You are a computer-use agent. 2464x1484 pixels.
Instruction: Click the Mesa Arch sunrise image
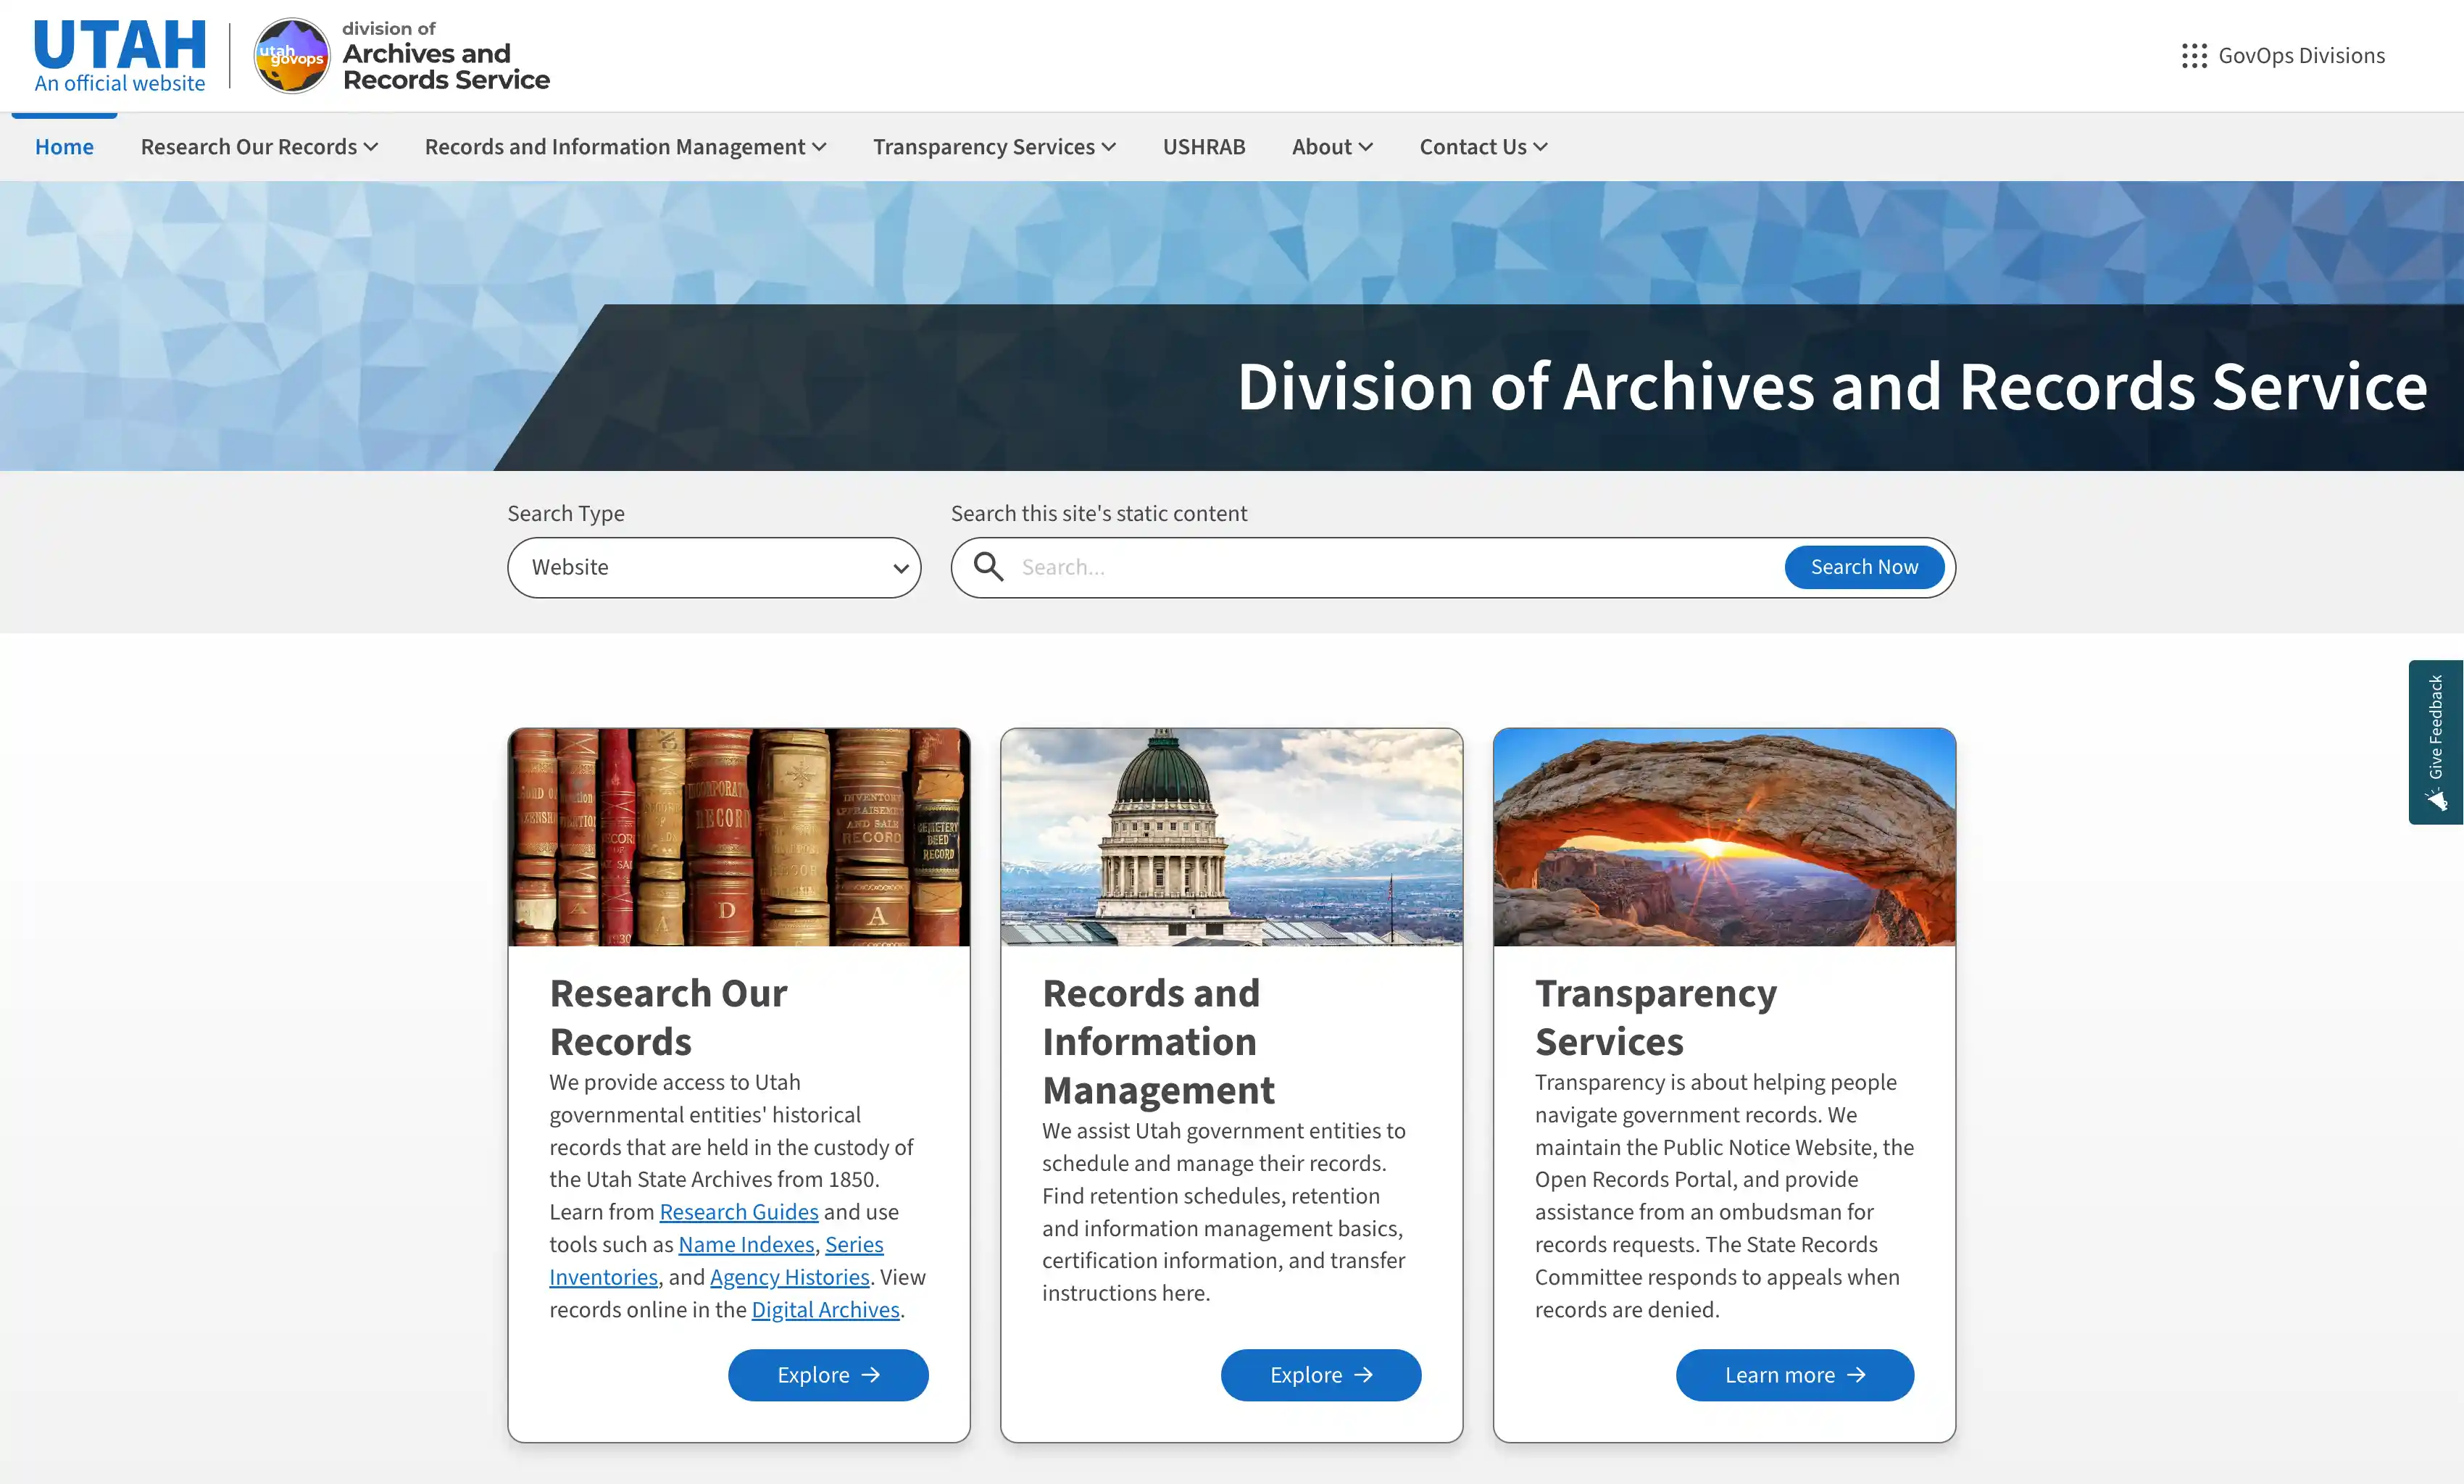[x=1724, y=837]
